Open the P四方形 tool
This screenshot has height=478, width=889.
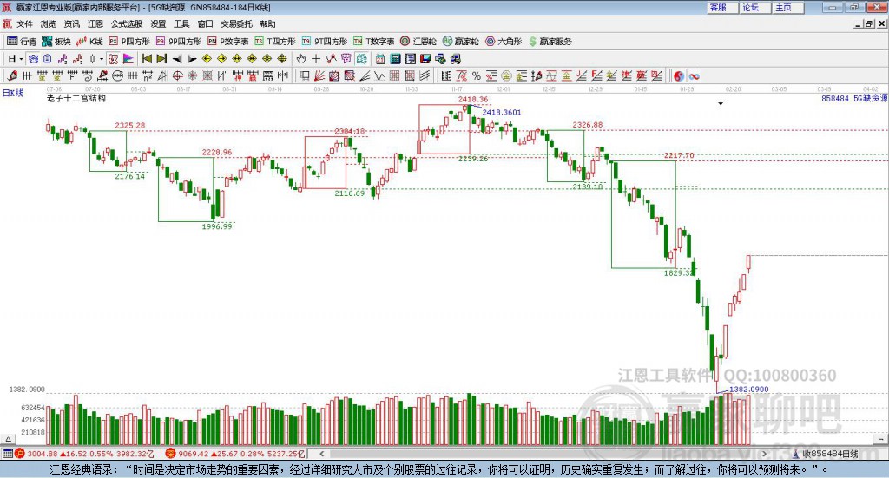tap(129, 42)
